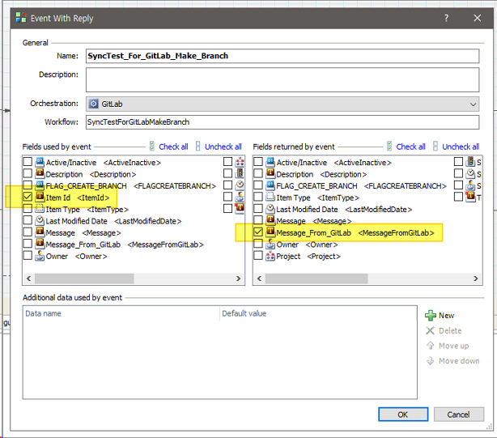Screen dimensions: 497x438
Task: Click the Workflow input field
Action: (x=282, y=122)
